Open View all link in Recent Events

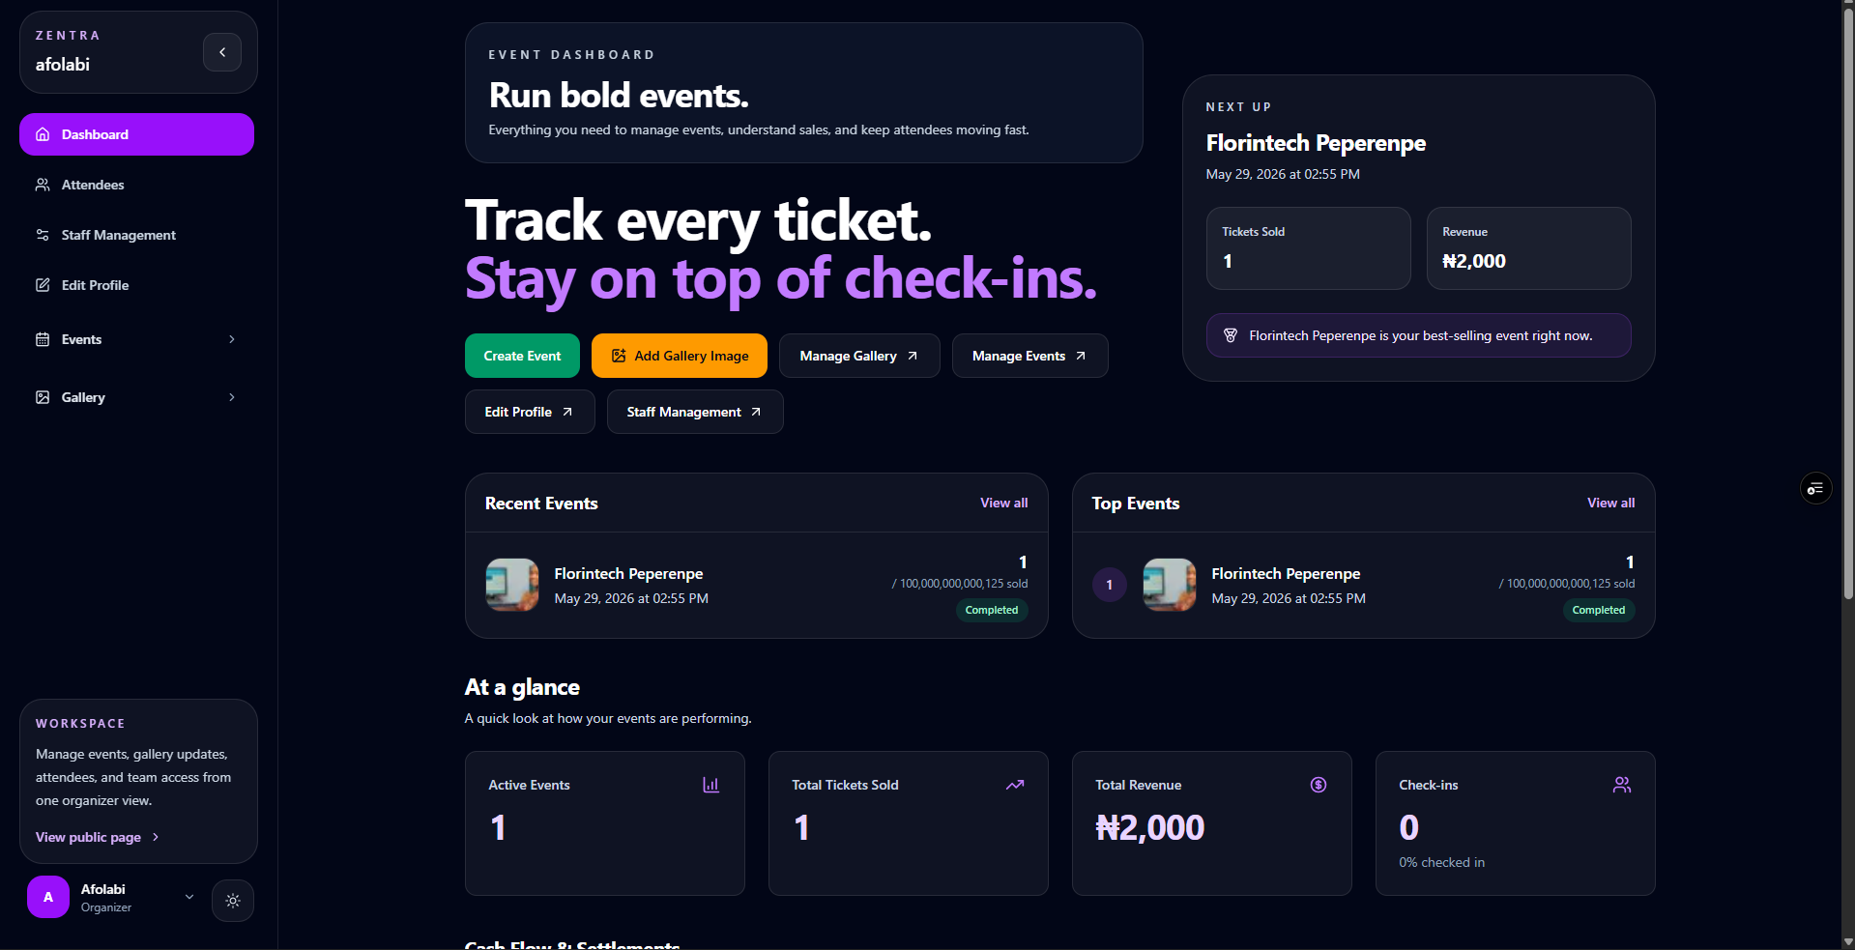pos(1003,503)
